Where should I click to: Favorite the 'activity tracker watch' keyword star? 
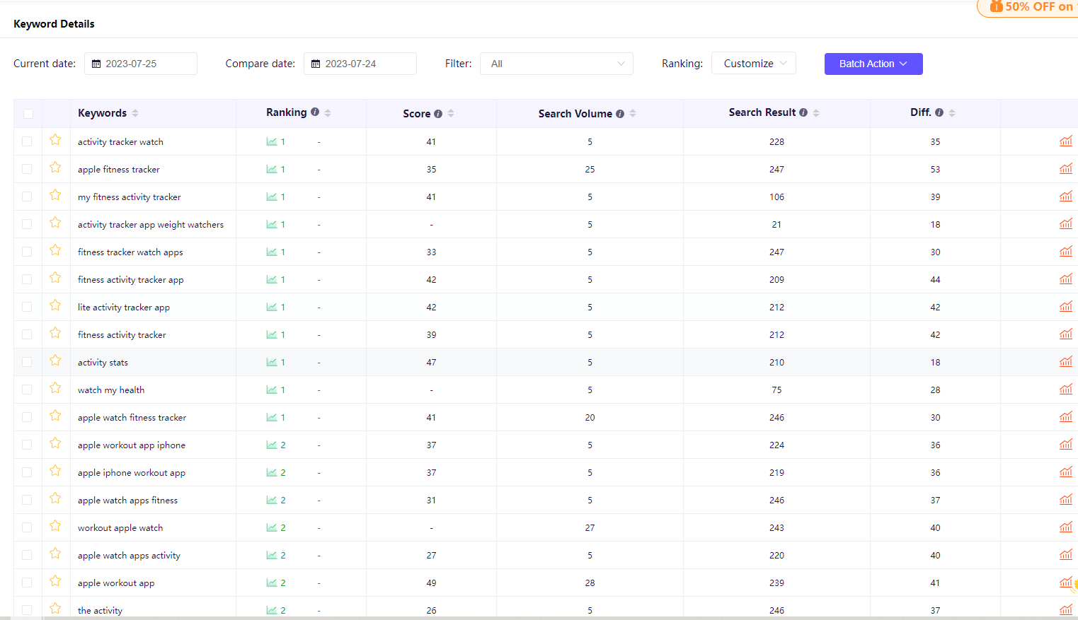click(x=55, y=140)
